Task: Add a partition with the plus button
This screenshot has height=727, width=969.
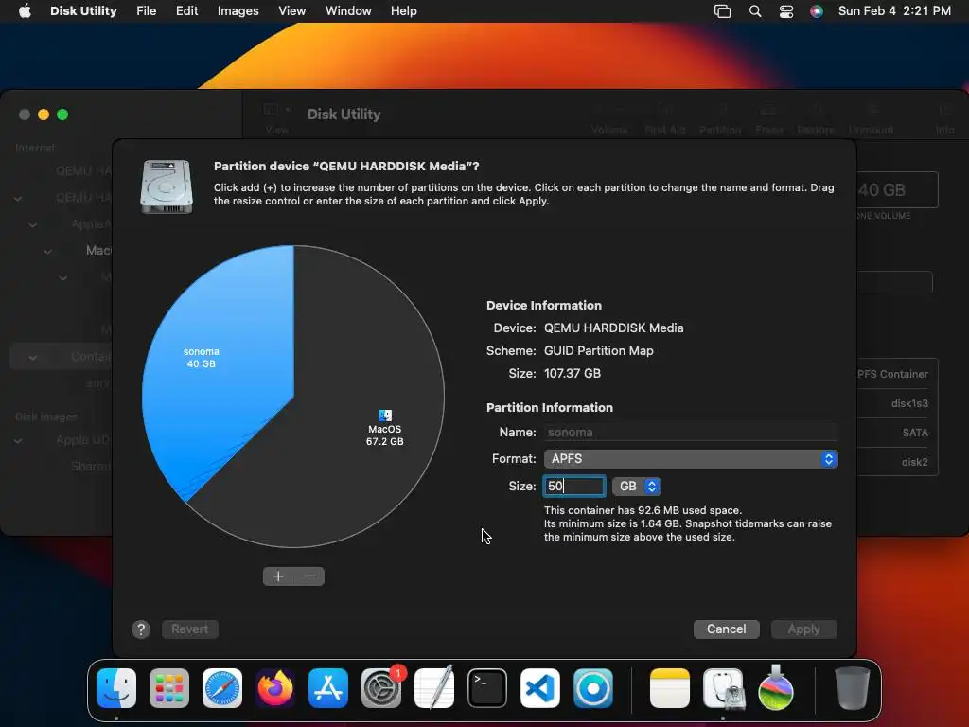Action: [x=278, y=576]
